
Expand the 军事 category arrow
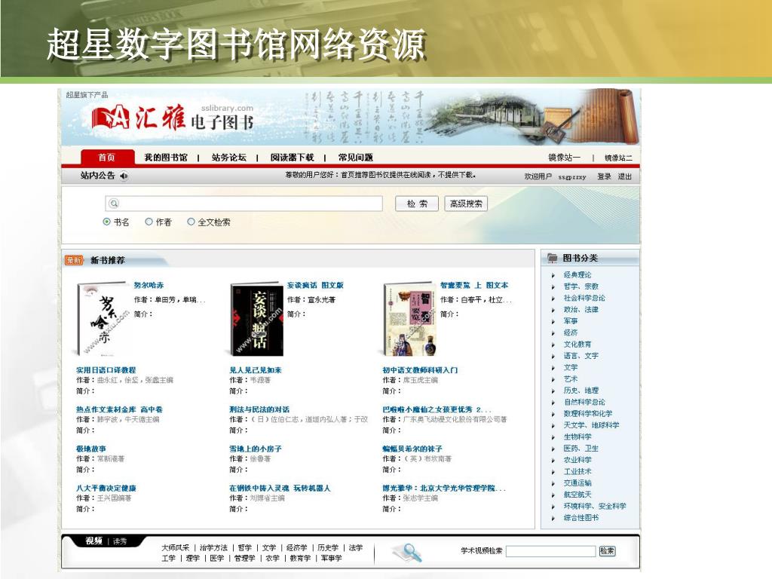click(553, 321)
